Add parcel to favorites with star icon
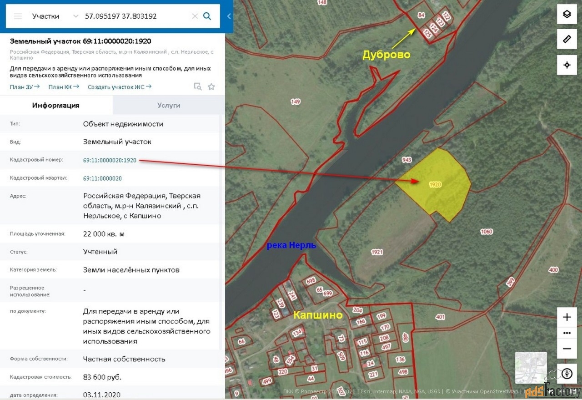 tap(211, 86)
